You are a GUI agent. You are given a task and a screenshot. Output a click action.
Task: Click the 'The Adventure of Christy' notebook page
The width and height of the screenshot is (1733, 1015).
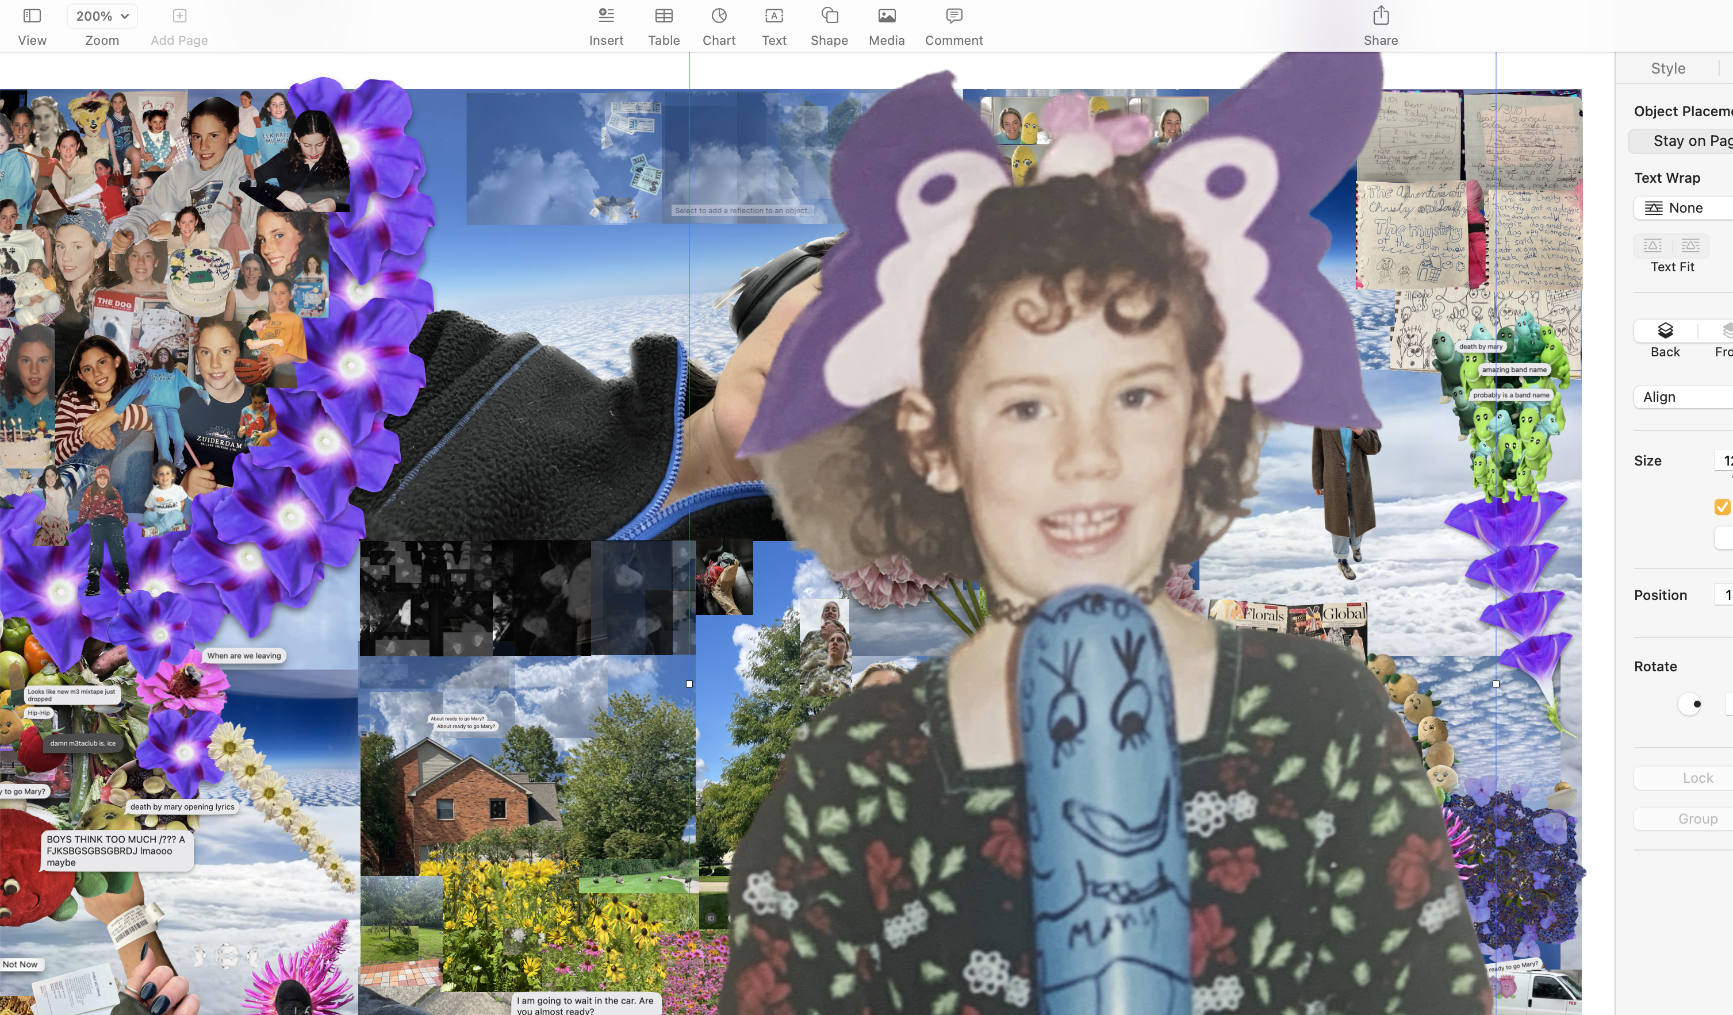[1413, 234]
